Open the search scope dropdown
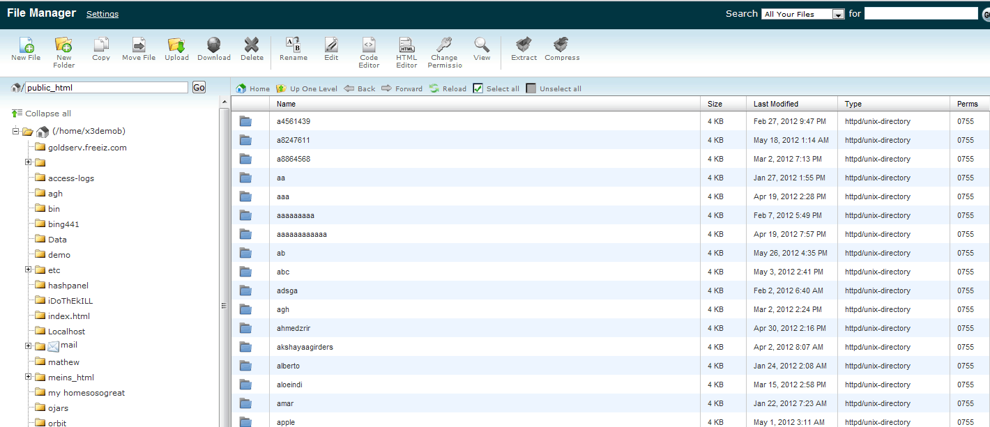This screenshot has width=990, height=427. 837,13
